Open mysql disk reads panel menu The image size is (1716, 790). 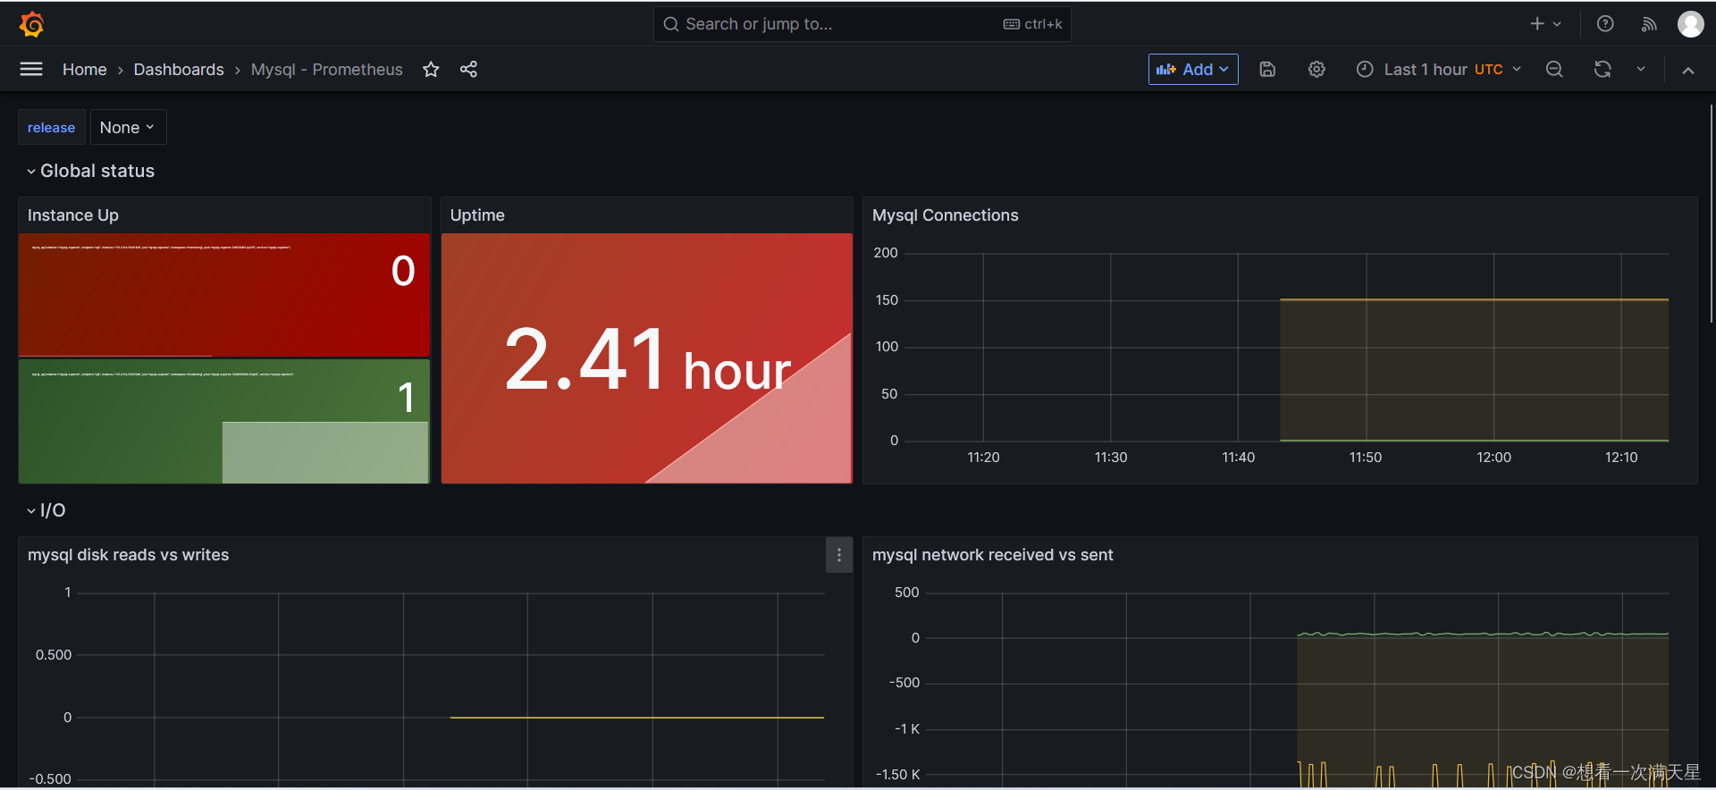pos(838,555)
